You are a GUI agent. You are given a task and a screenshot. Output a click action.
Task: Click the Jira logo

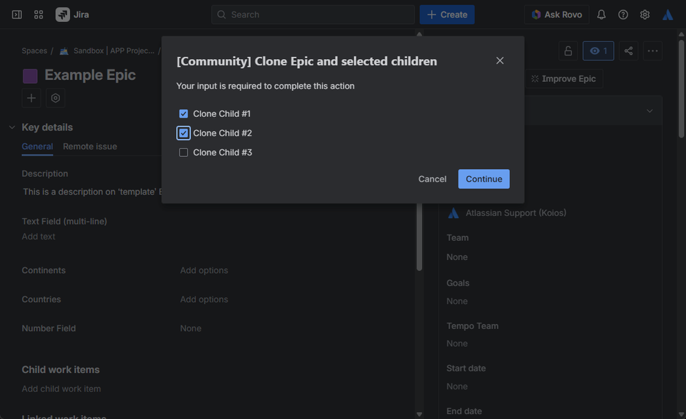72,14
